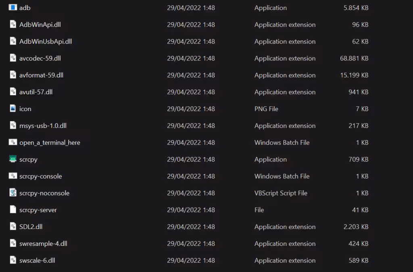Select the AdbWinApi.dll file name
The image size is (413, 272).
pos(40,25)
